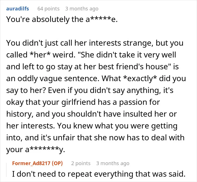Click the (OP) tag beside Former_Ad8217
The image size is (197, 182).
point(57,163)
